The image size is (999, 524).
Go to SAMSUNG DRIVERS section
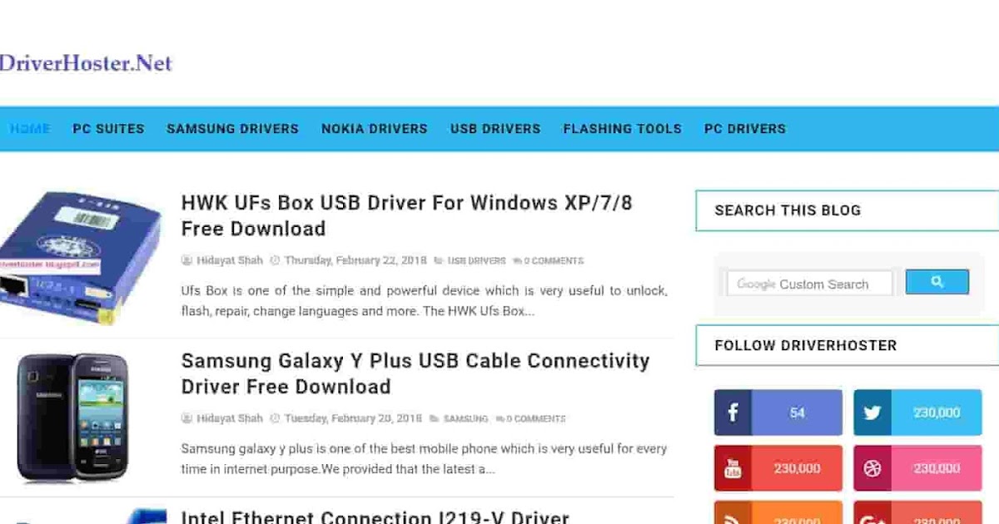click(x=232, y=129)
